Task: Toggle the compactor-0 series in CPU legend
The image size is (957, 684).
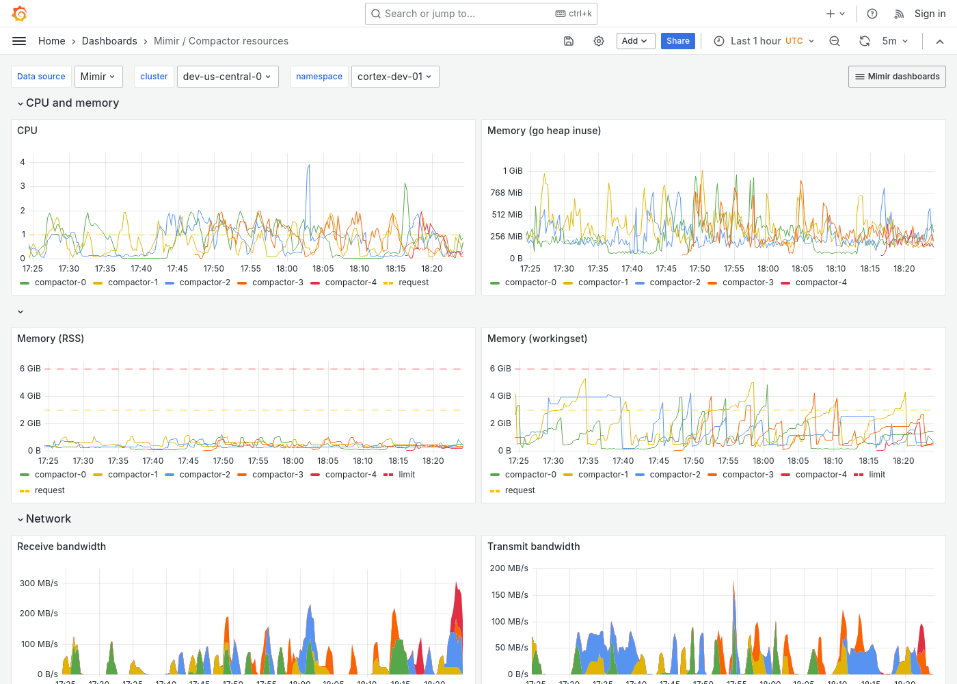Action: point(60,282)
